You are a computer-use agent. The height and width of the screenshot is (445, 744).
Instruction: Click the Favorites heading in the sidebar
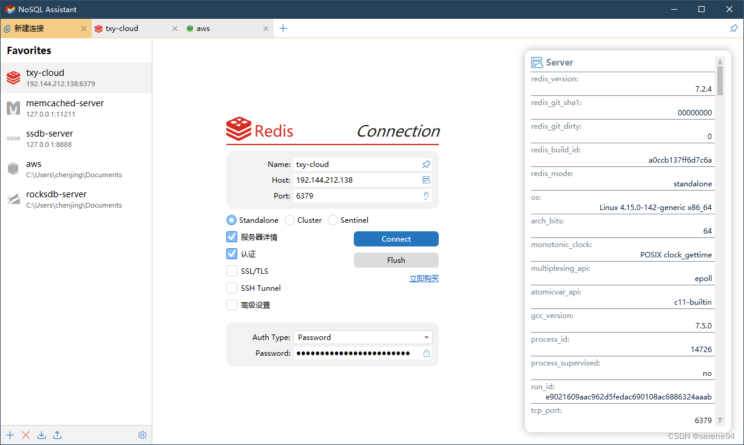(29, 50)
